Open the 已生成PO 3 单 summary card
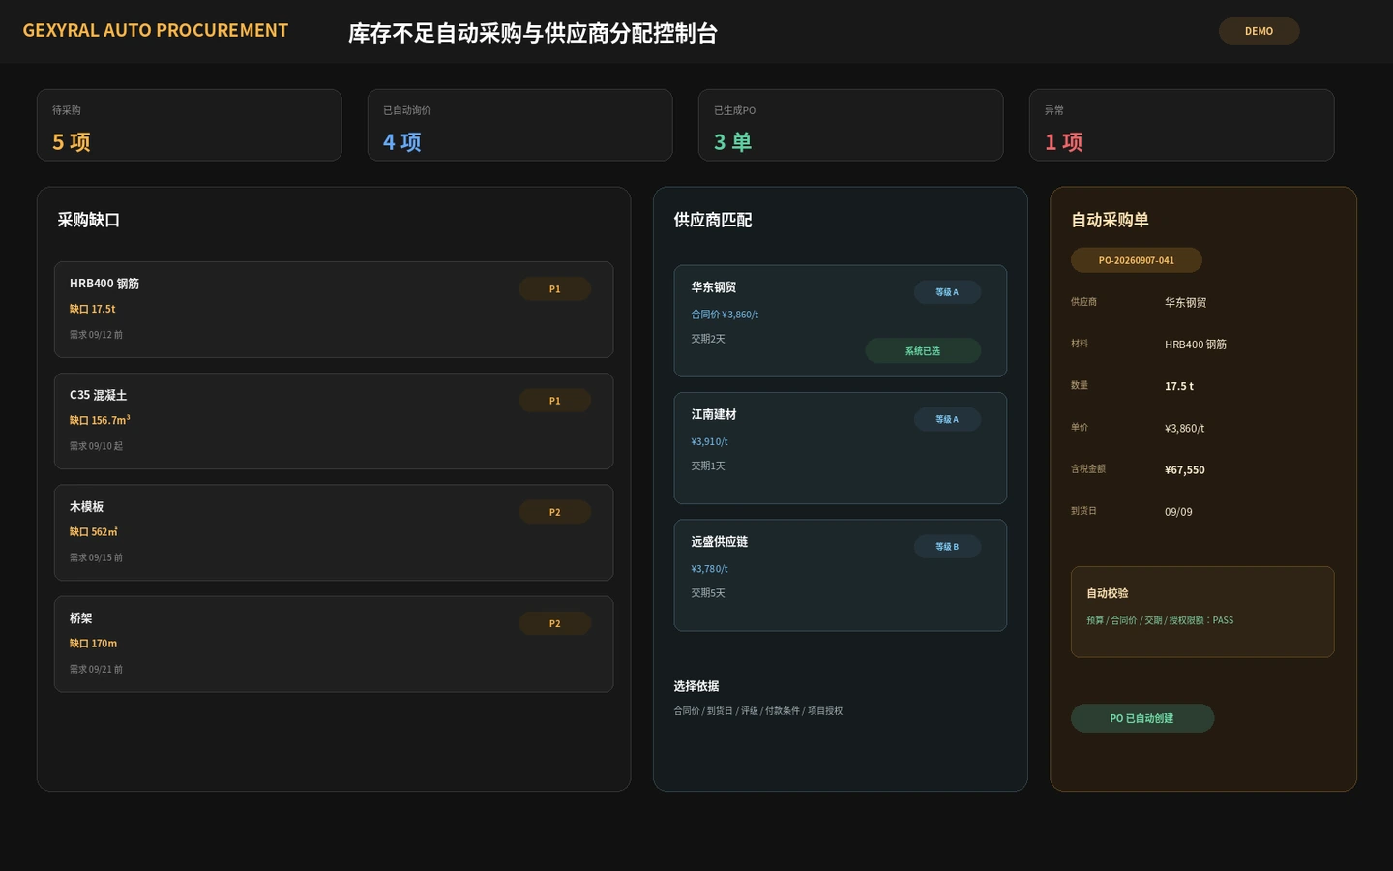 coord(851,125)
